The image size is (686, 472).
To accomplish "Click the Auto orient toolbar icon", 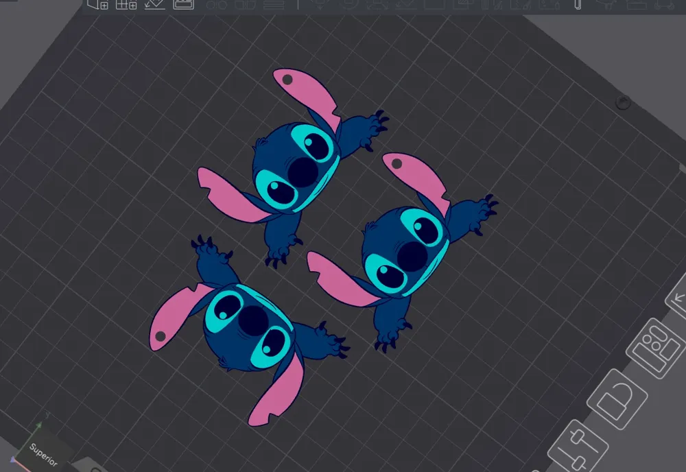I will pyautogui.click(x=154, y=4).
